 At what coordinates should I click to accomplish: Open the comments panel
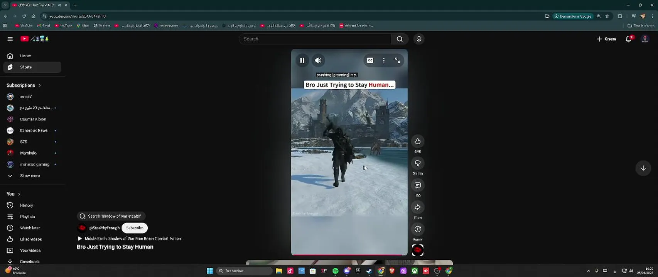pos(418,185)
